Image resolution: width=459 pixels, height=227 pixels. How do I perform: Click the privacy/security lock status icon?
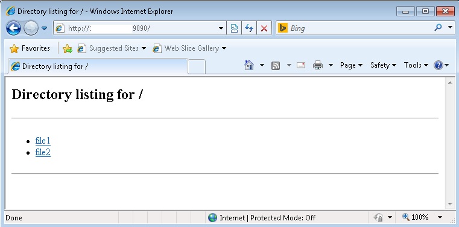pos(378,217)
